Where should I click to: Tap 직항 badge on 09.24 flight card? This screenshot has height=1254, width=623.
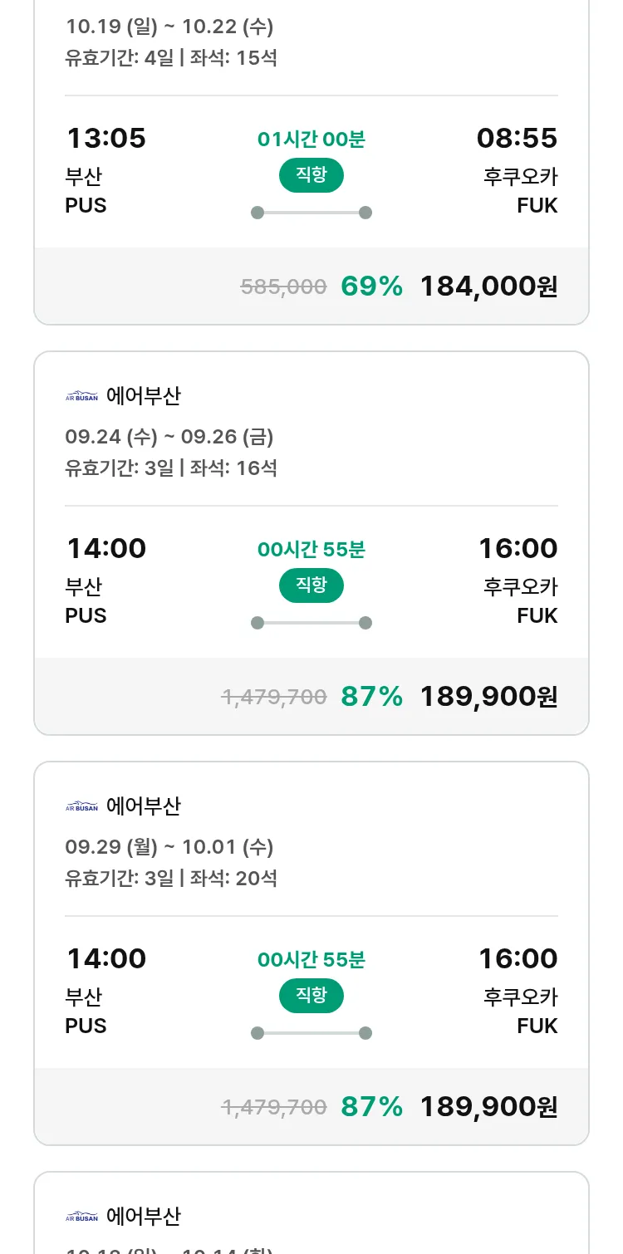[x=311, y=585]
